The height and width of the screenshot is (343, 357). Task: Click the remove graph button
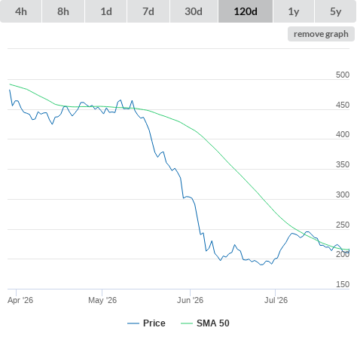click(321, 34)
